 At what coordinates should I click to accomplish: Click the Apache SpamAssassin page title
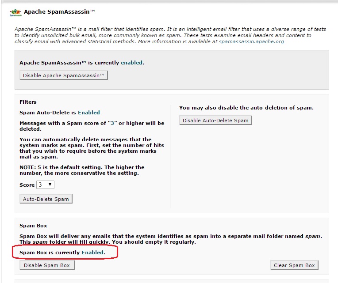coord(59,11)
